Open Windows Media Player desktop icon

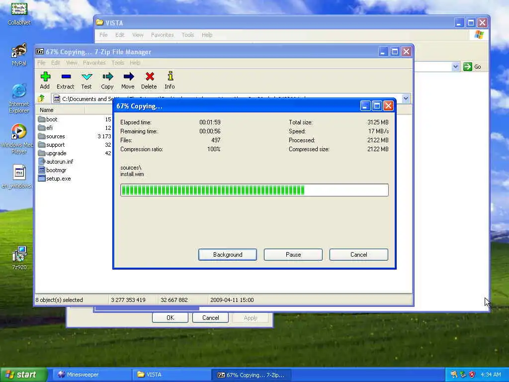point(19,132)
